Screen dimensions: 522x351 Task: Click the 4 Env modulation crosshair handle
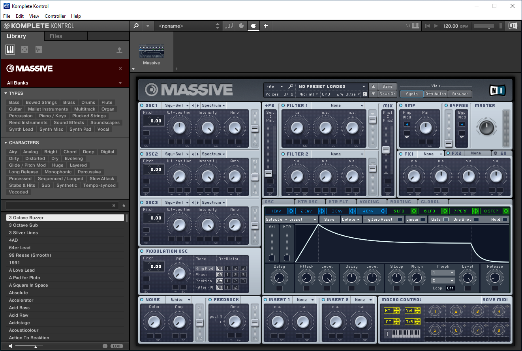[x=383, y=211]
